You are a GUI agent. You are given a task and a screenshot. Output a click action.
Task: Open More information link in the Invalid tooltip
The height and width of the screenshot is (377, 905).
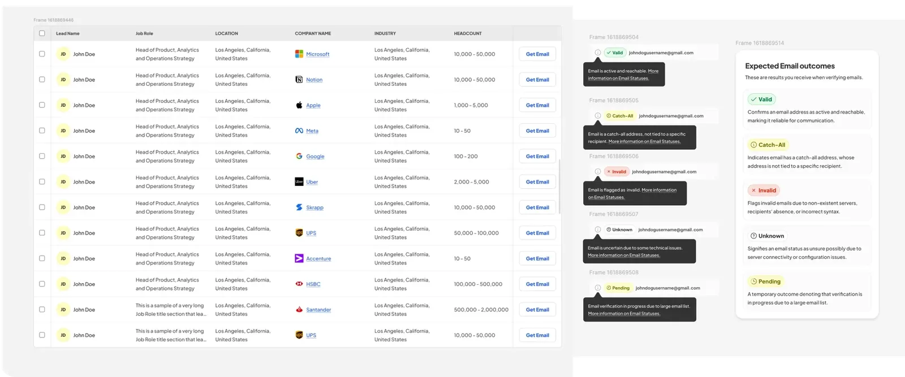(632, 194)
